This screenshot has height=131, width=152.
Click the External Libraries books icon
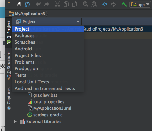point(23,121)
